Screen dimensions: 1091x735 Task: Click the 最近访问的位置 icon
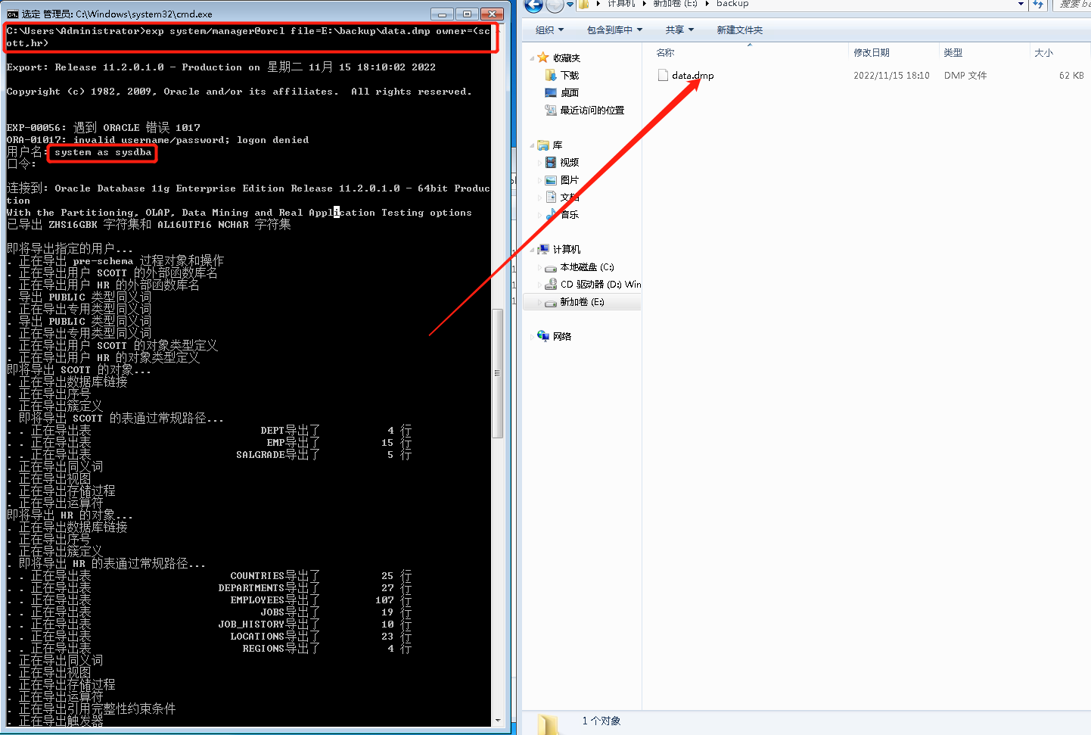point(551,110)
